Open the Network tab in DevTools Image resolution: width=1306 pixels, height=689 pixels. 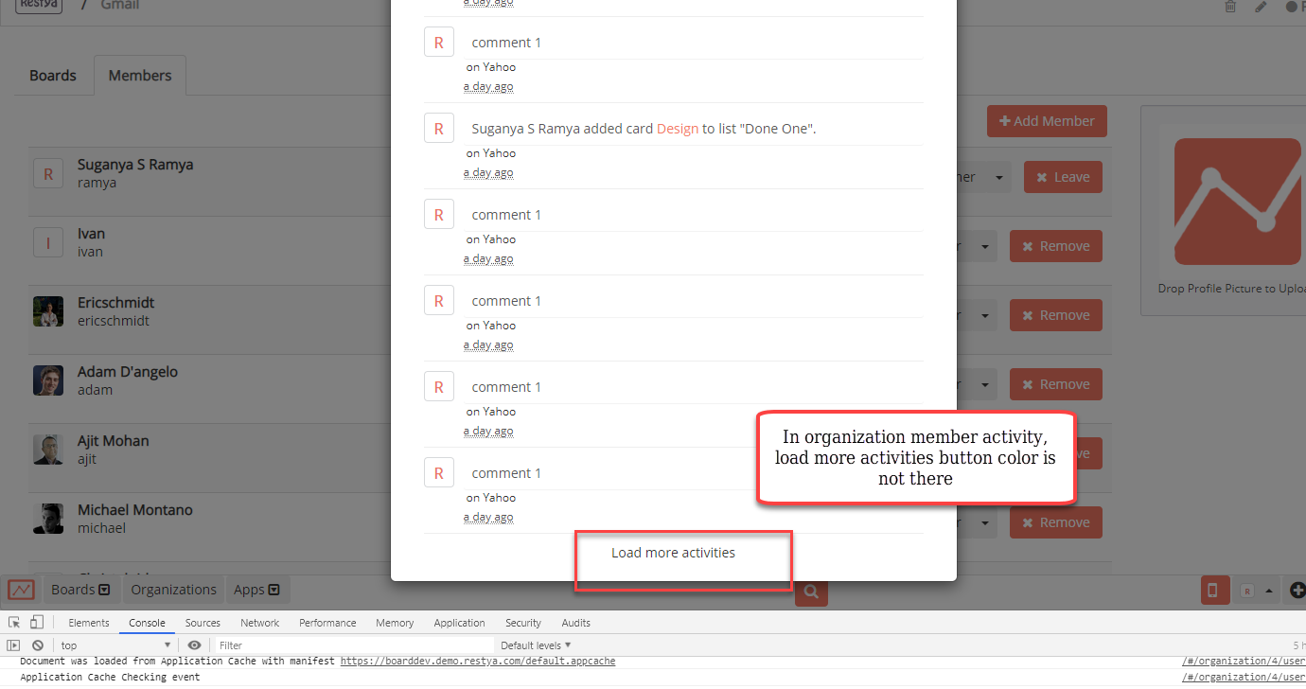click(259, 623)
